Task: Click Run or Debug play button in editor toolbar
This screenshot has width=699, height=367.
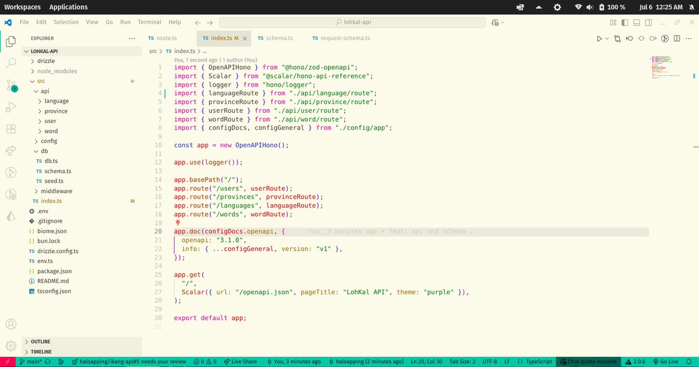Action: (x=599, y=38)
